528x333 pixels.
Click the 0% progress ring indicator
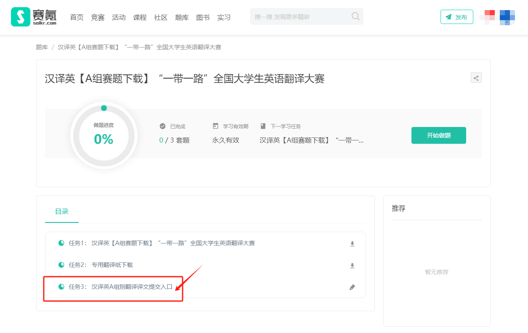pos(103,135)
